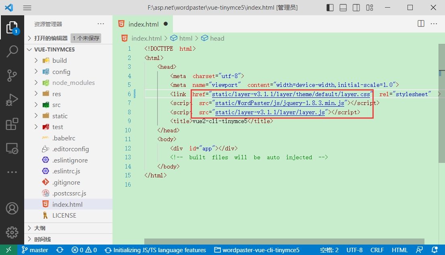Expand the 大纲 outline section
Image resolution: width=445 pixels, height=255 pixels.
(40, 228)
